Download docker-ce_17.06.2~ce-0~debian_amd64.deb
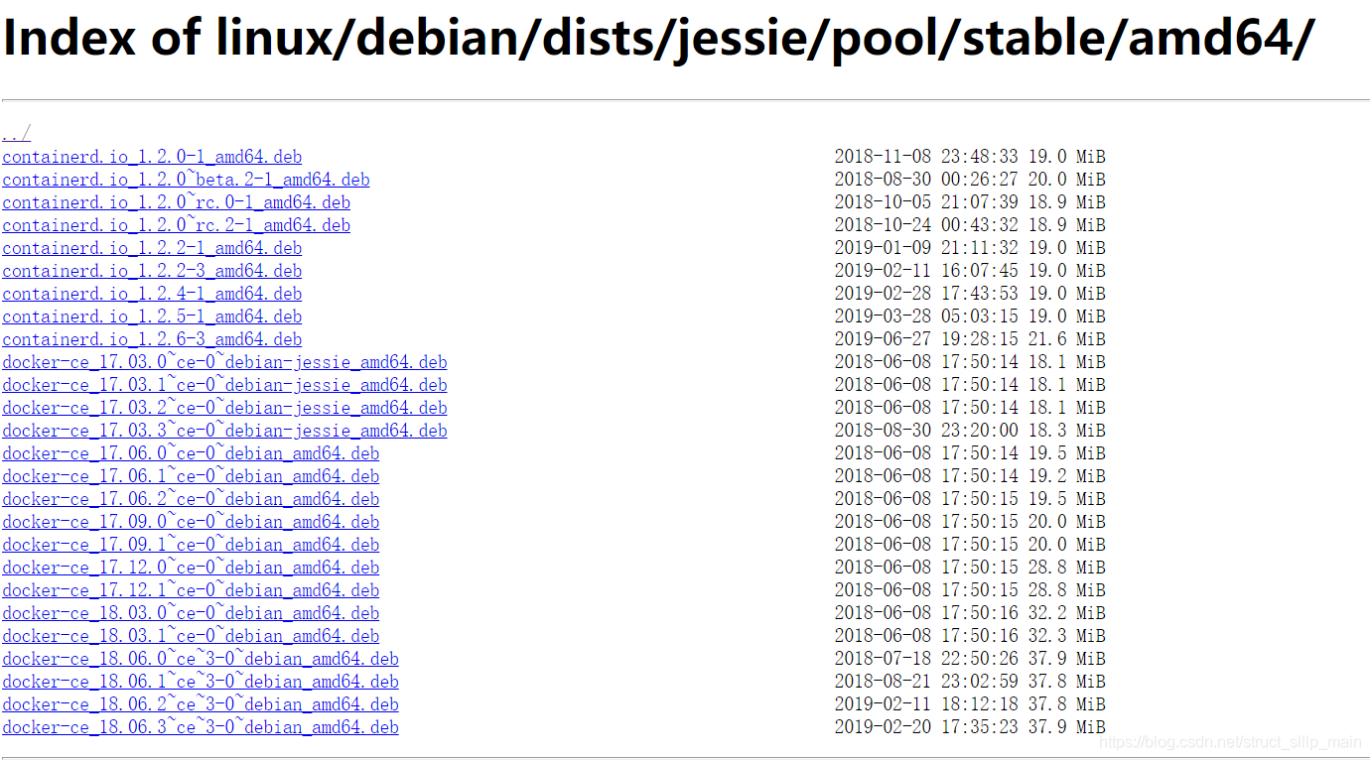Screen dimensions: 1370x760 [x=191, y=499]
